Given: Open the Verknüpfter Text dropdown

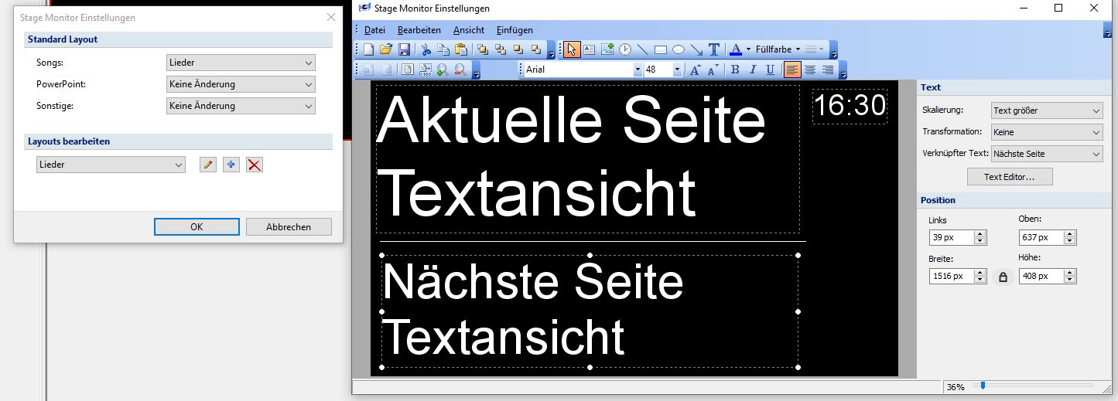Looking at the screenshot, I should coord(1047,154).
